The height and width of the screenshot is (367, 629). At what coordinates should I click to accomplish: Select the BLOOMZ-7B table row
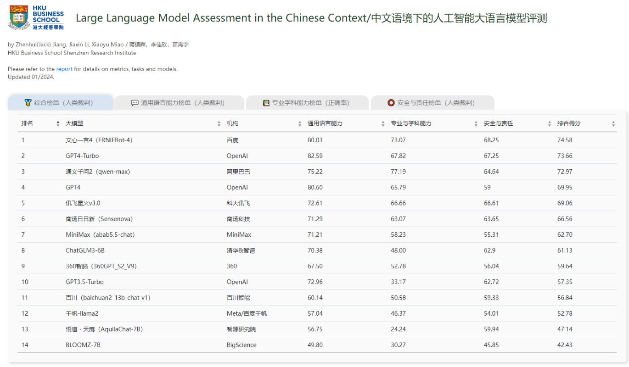point(83,345)
